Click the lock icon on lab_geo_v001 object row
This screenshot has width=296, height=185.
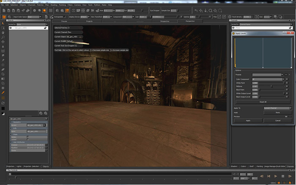(x=45, y=28)
